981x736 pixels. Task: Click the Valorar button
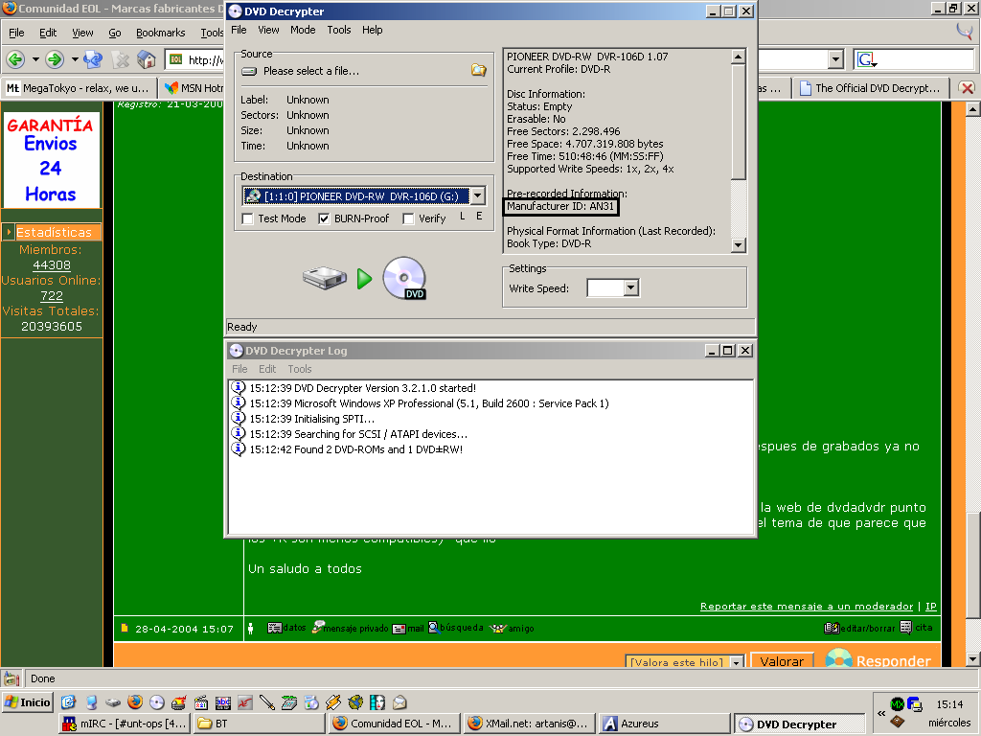pos(782,661)
